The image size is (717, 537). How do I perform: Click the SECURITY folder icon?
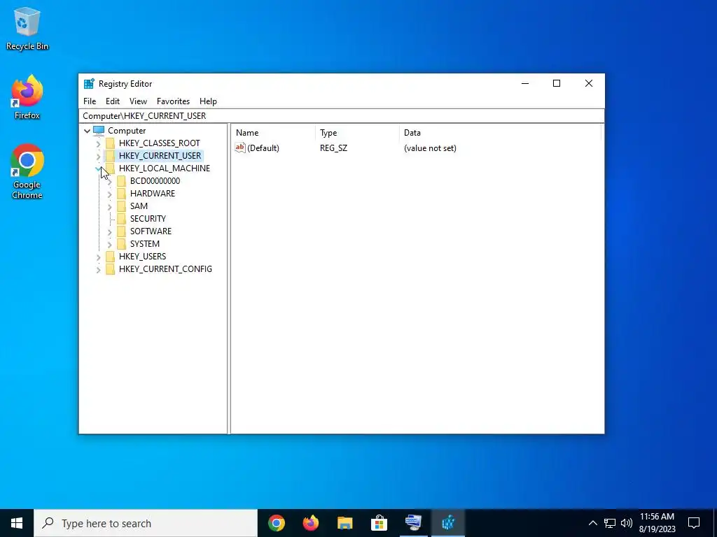(x=121, y=219)
